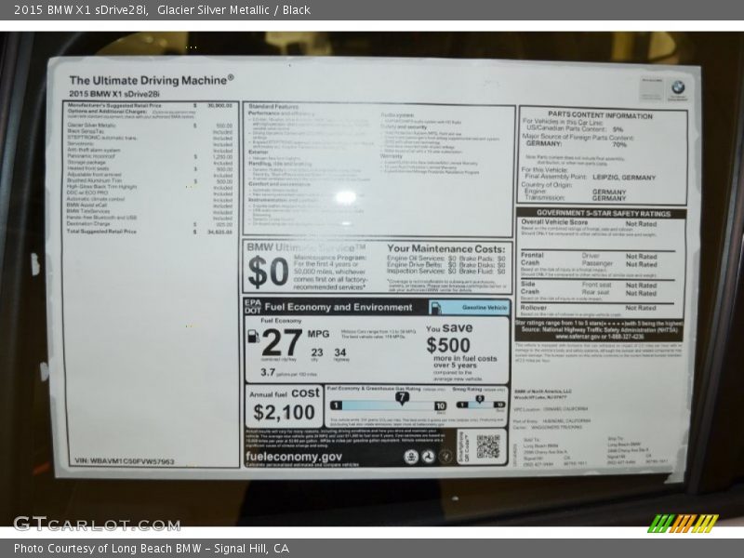Screen dimensions: 744x558
Task: Click the greenhouse gas rating marker showing 7
Action: click(x=402, y=397)
